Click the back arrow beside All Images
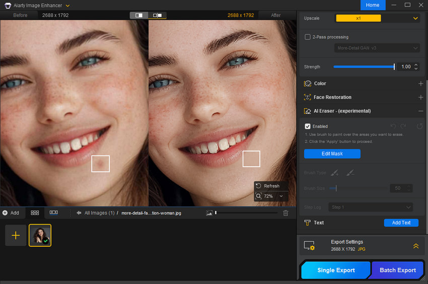This screenshot has height=284, width=428. pos(79,212)
